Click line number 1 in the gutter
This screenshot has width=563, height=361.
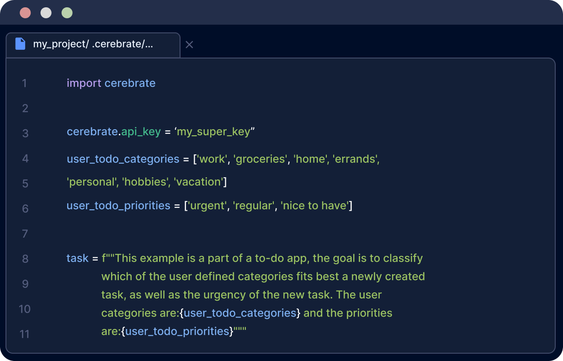click(24, 84)
